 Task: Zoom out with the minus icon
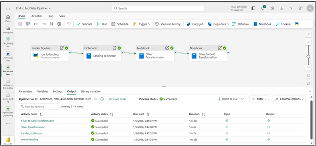pyautogui.click(x=308, y=68)
